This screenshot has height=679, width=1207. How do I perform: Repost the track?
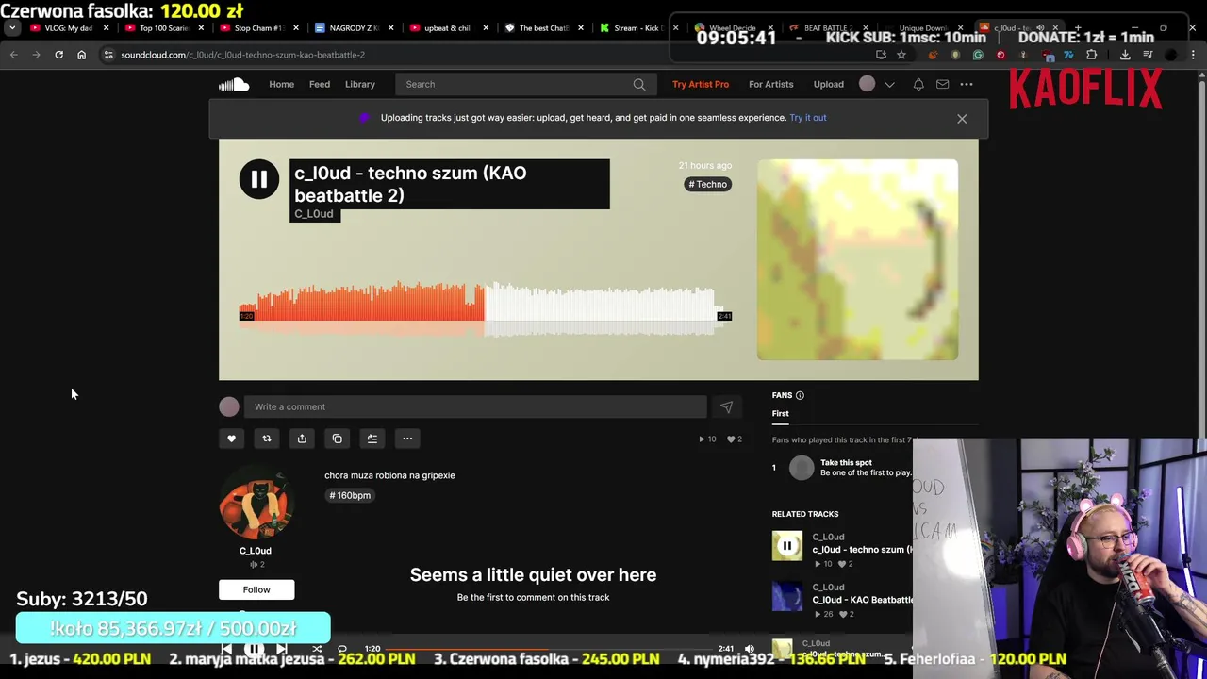point(266,439)
